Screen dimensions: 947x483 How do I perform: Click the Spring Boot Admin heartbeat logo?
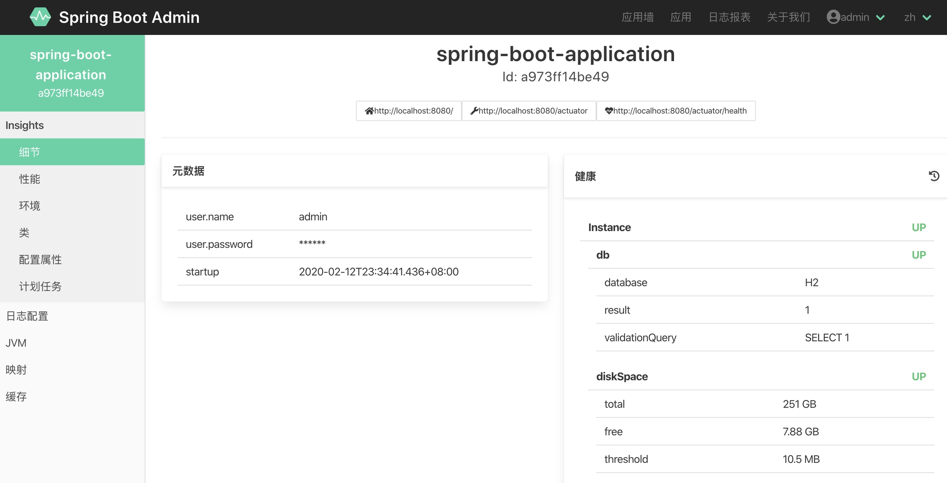click(40, 17)
